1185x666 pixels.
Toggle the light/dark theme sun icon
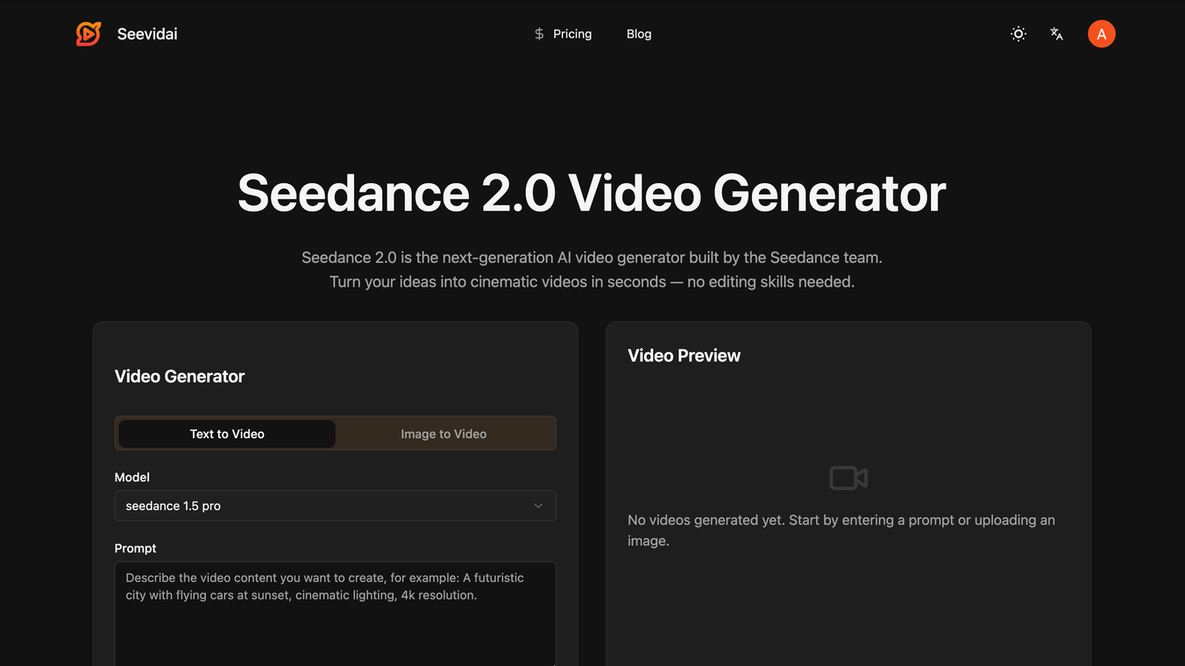click(x=1018, y=34)
